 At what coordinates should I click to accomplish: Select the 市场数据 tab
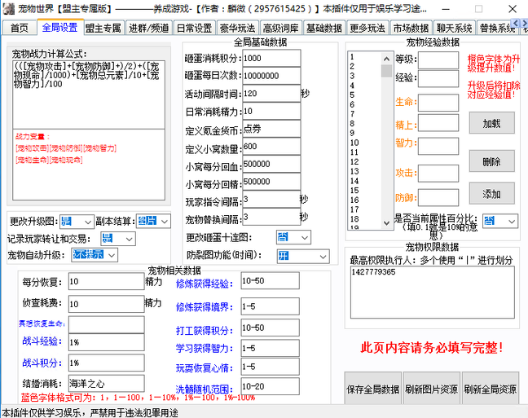[411, 28]
